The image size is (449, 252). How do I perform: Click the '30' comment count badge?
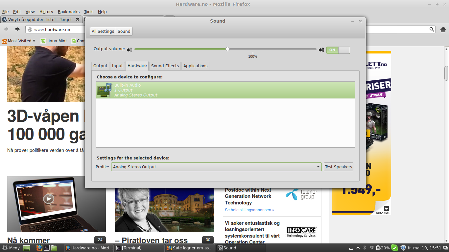(x=208, y=240)
